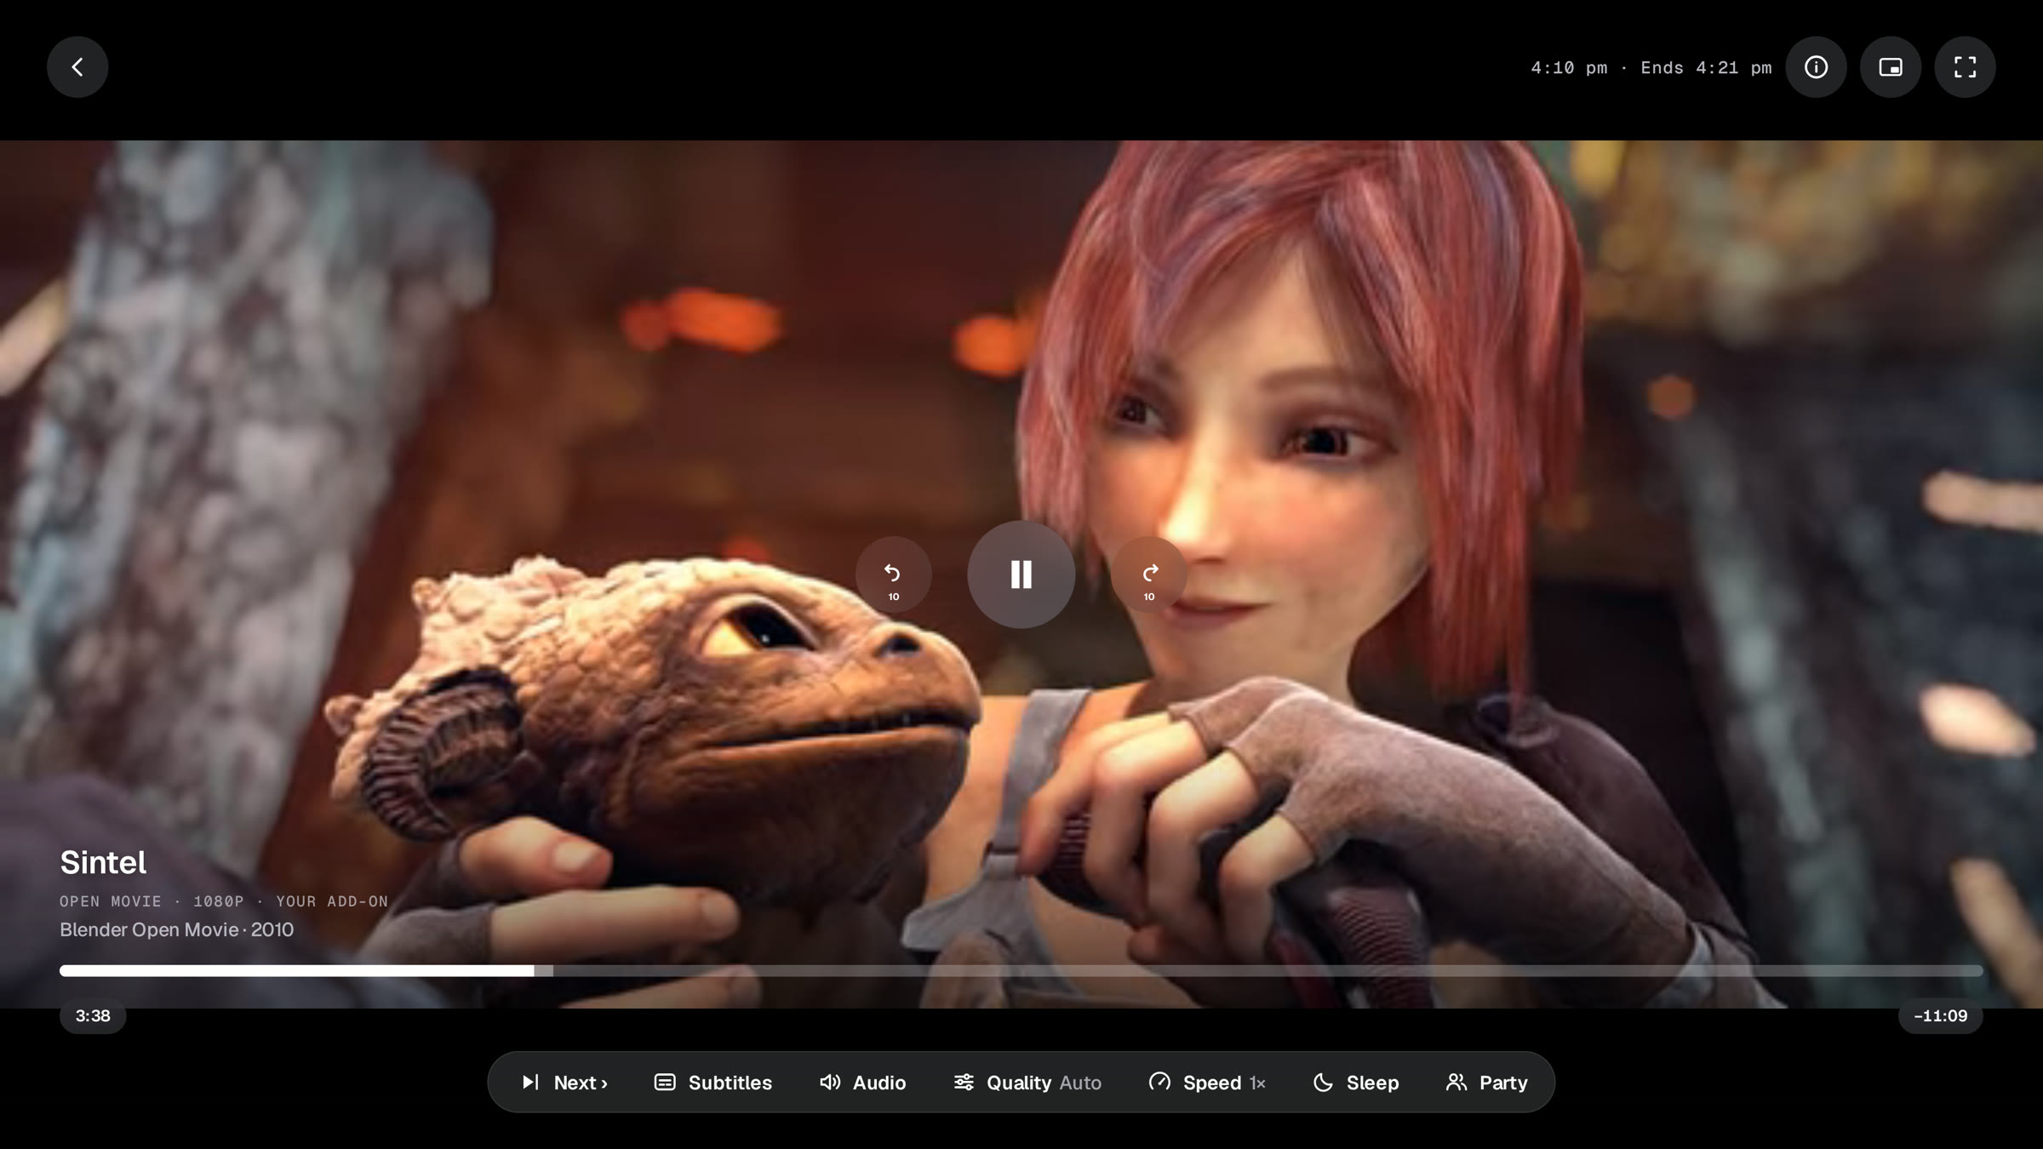Click the 3:38 elapsed time label

pyautogui.click(x=93, y=1016)
